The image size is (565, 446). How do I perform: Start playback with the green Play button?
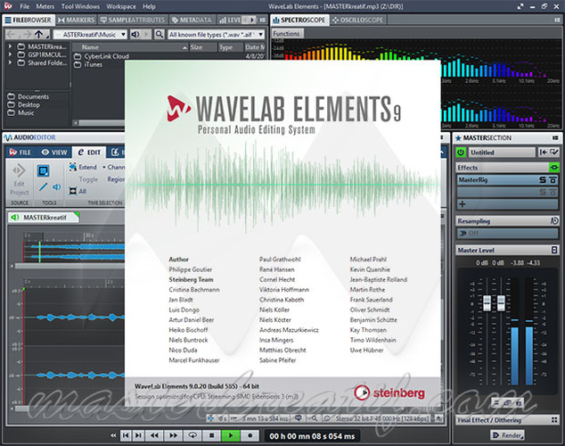(231, 435)
